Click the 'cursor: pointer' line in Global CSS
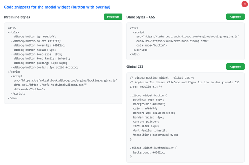 point(146,122)
